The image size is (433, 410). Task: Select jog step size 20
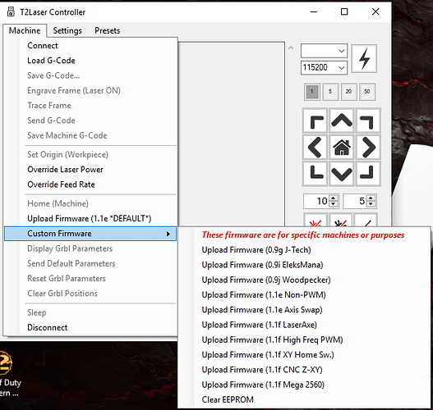point(348,92)
